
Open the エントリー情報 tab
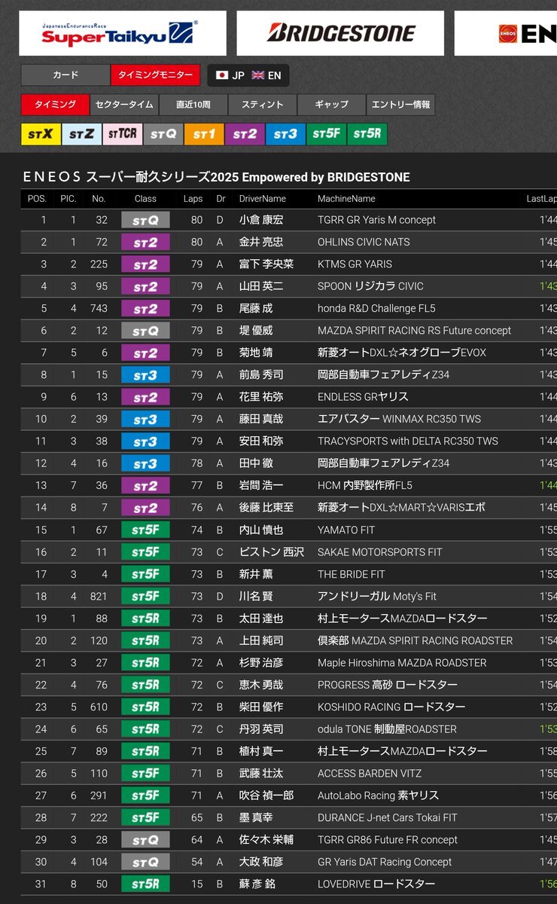coord(400,105)
